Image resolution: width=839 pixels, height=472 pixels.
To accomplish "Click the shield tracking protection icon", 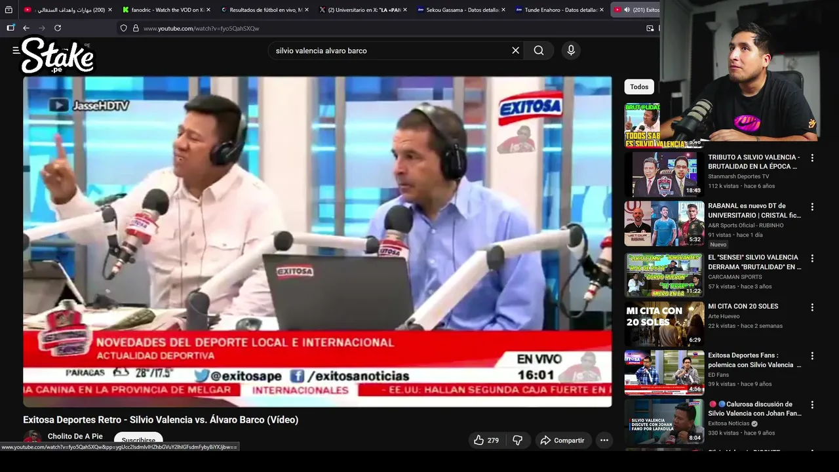I will 123,28.
